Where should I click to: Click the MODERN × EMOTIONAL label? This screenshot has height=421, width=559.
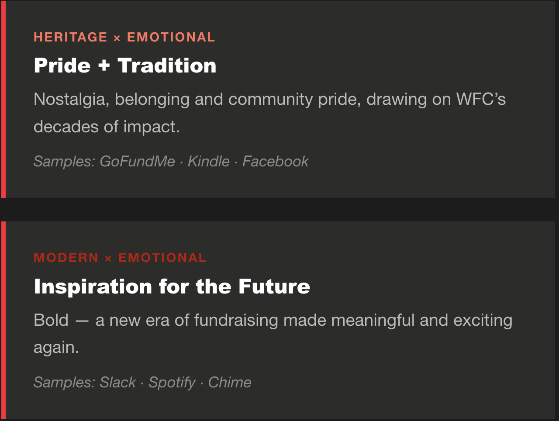(x=120, y=258)
